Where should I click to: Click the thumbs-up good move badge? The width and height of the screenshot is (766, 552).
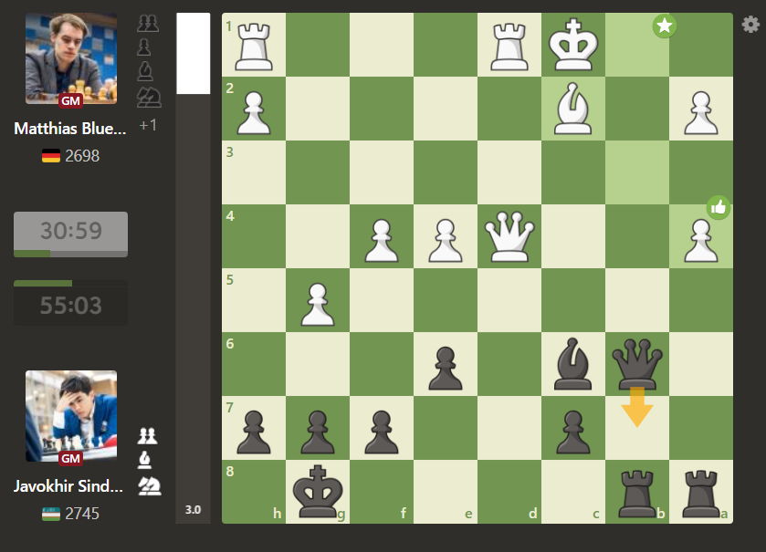pyautogui.click(x=719, y=208)
